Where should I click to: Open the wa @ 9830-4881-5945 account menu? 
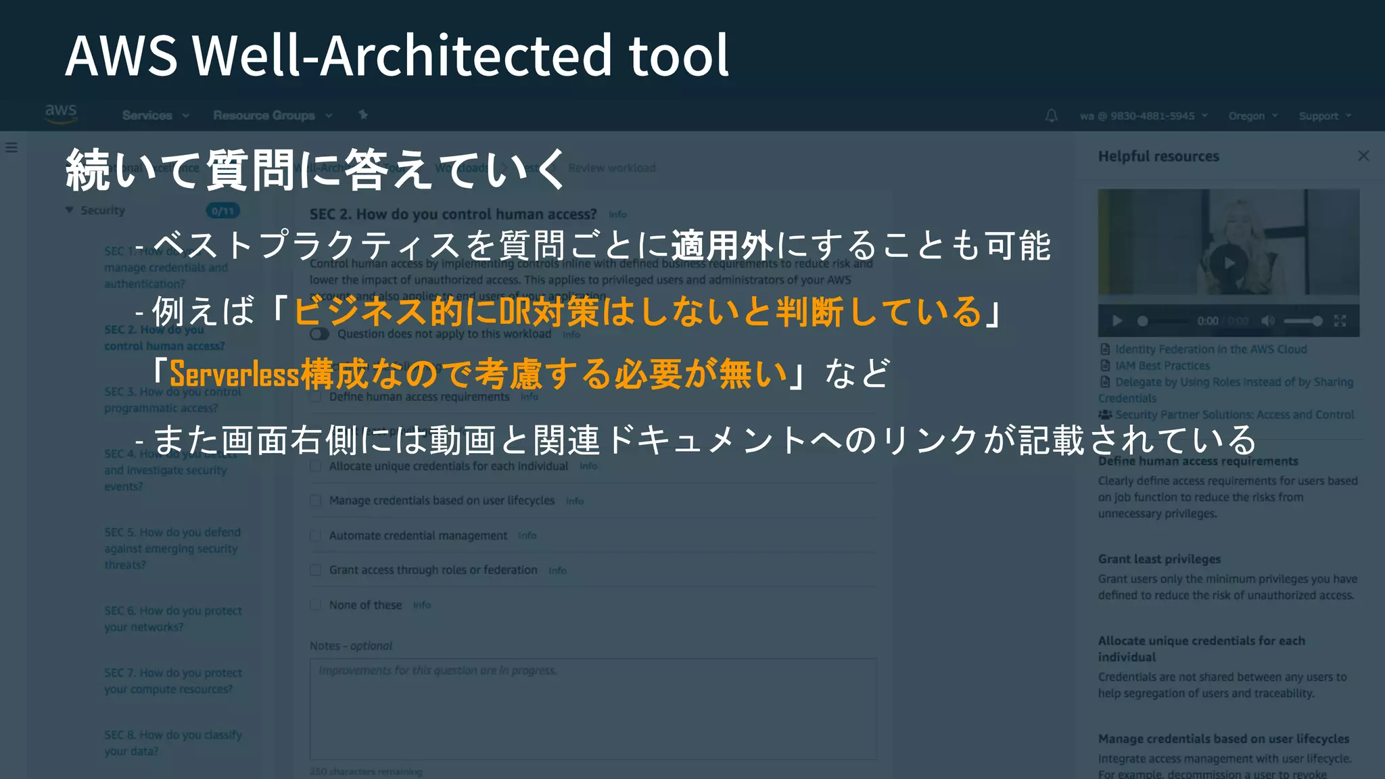point(1143,116)
